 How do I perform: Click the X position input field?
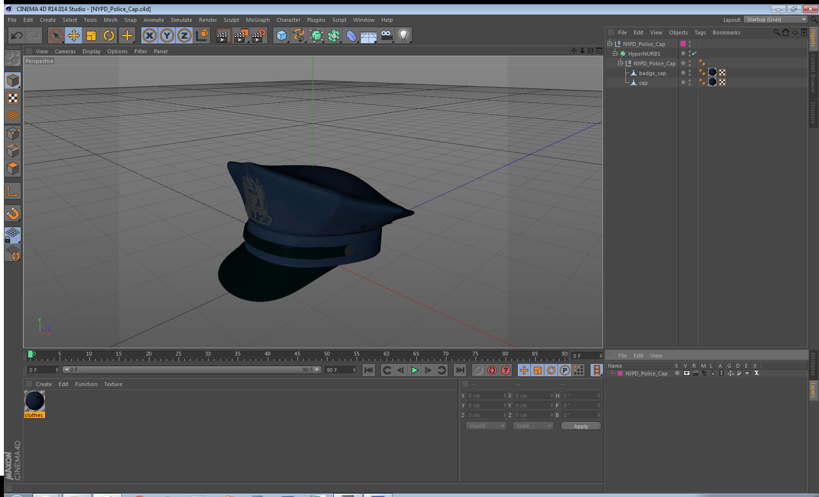coord(486,396)
